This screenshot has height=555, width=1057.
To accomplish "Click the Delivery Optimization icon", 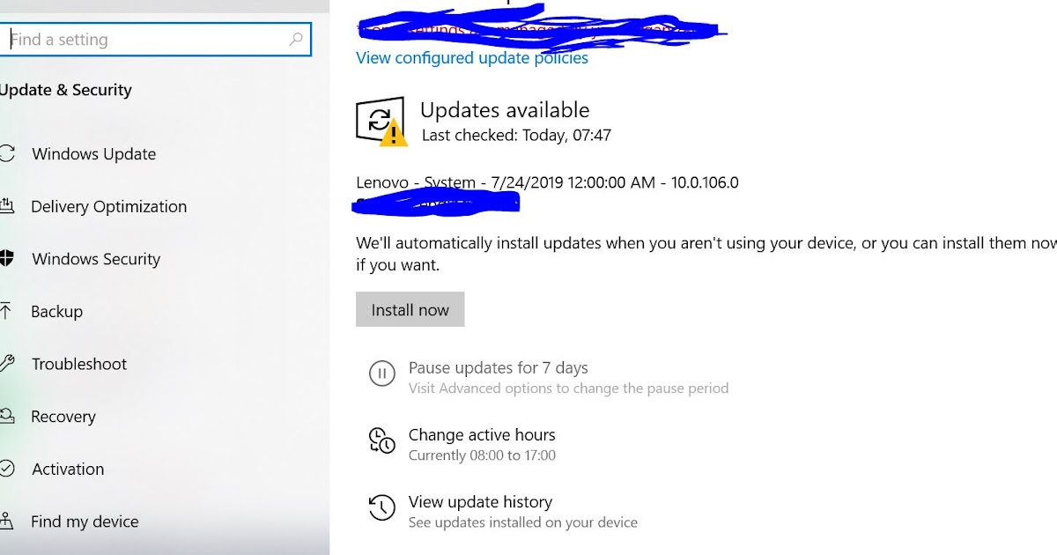I will pos(7,206).
